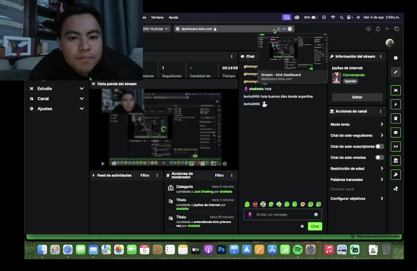Image resolution: width=417 pixels, height=271 pixels.
Task: Open the info icon in right sidebar
Action: coord(396,58)
